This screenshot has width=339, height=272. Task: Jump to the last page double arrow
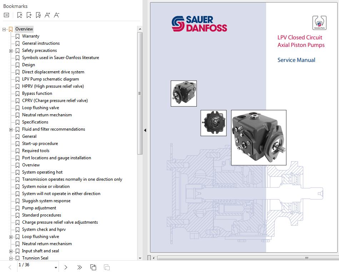click(80, 267)
